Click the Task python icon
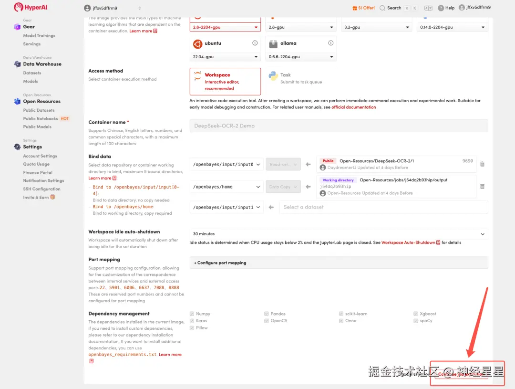This screenshot has height=389, width=515. [x=273, y=76]
